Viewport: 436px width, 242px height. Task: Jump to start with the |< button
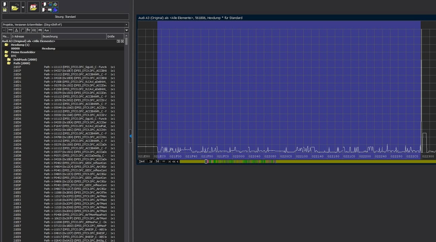[170, 162]
